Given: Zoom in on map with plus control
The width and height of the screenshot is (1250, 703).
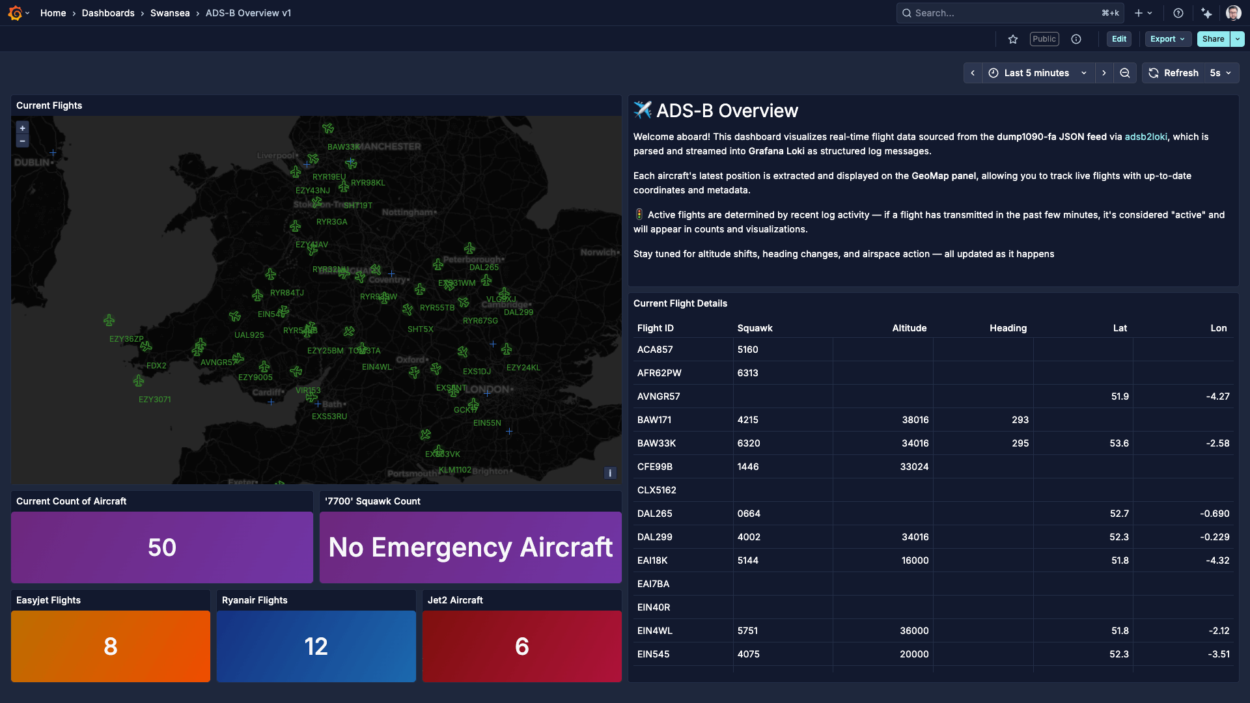Looking at the screenshot, I should tap(21, 128).
